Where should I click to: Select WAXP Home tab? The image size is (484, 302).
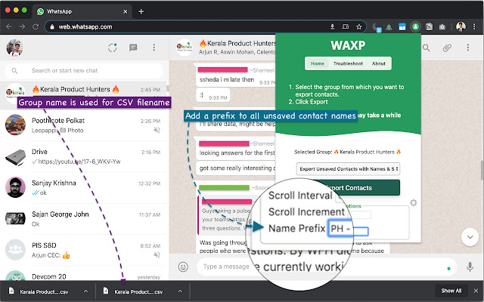click(x=318, y=63)
